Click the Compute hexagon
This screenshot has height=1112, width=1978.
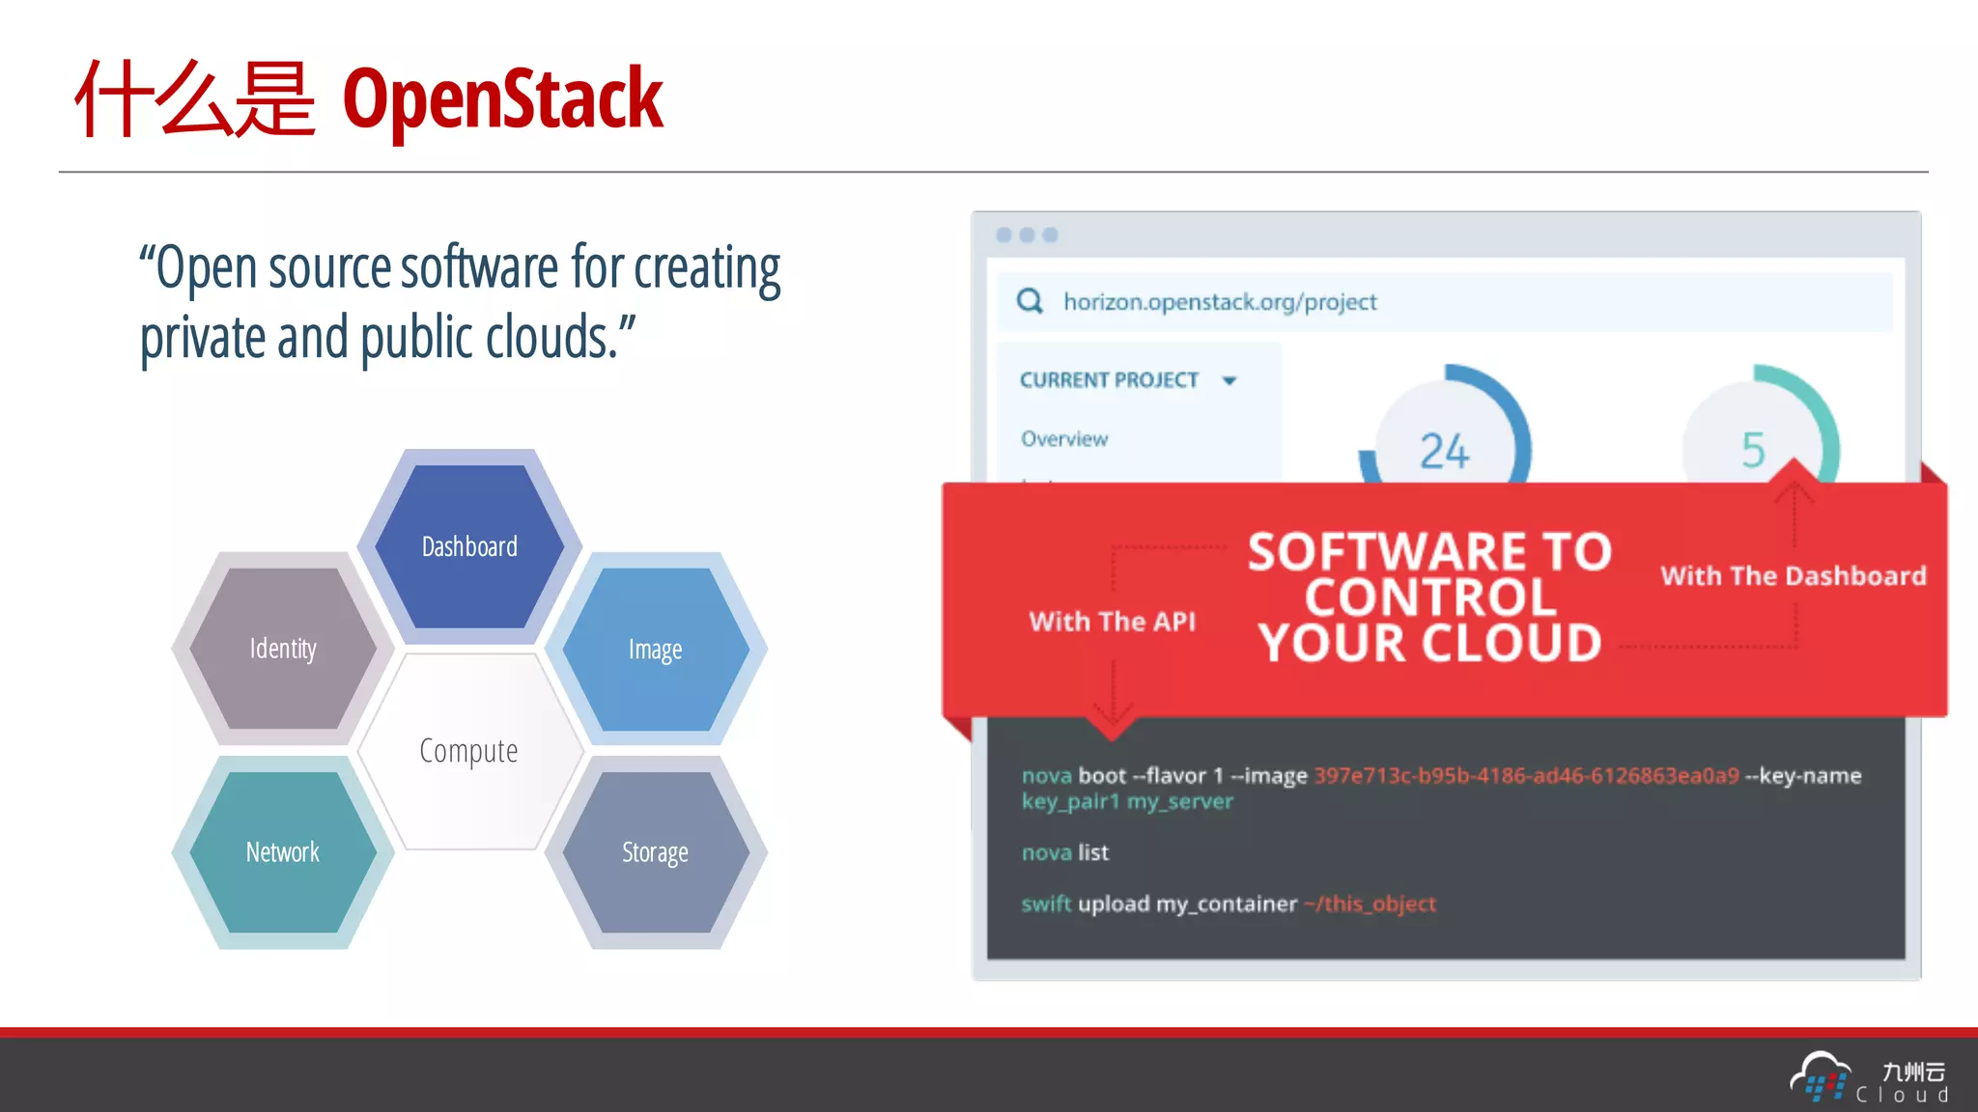coord(469,751)
